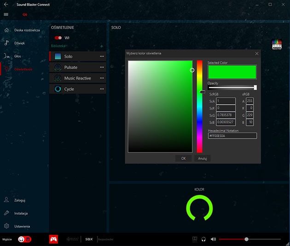The height and width of the screenshot is (246, 290).
Task: Click the red gamepad mode icon
Action: [53, 240]
